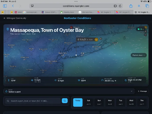
Task: Return to NYAngler Community
Action: tap(15, 18)
